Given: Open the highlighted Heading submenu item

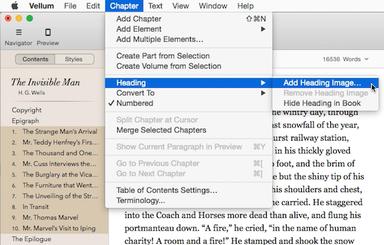Looking at the screenshot, I should [x=189, y=83].
